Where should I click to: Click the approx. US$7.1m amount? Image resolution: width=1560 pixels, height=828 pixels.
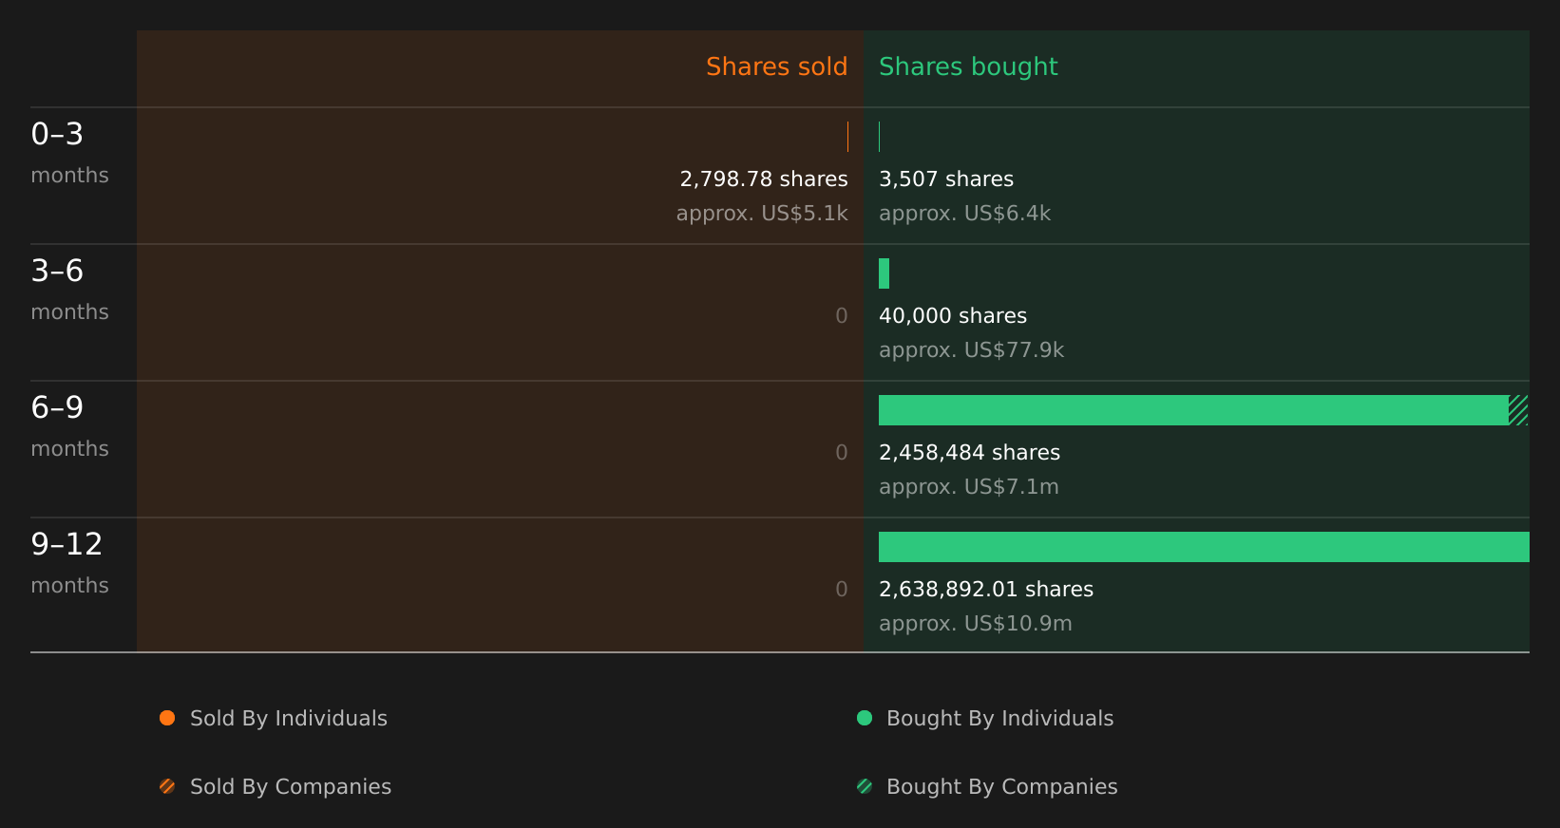pos(968,487)
